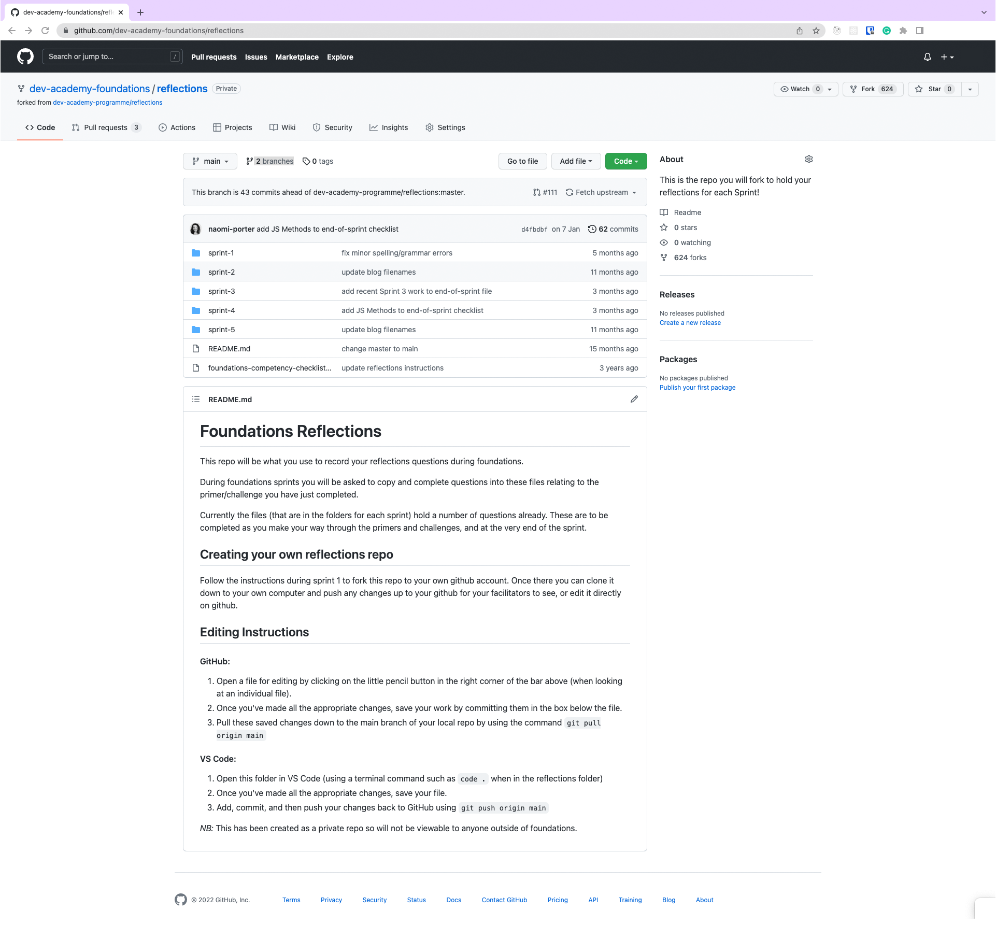
Task: Open the README table of contents icon
Action: (195, 399)
